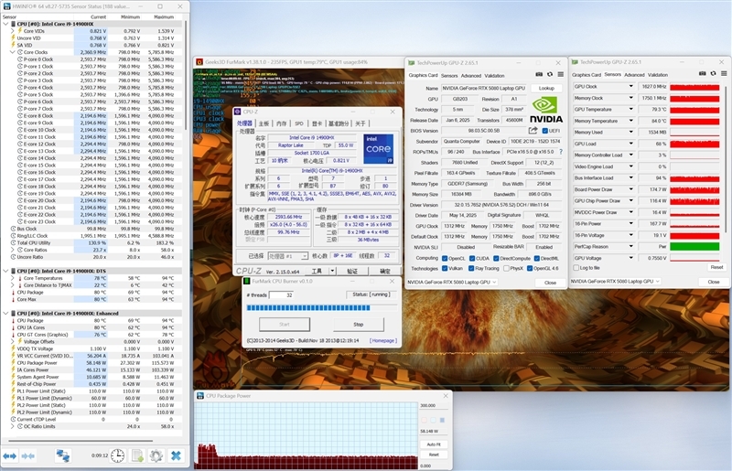This screenshot has width=732, height=471.
Task: Click the # threads input field in CPU Burner
Action: pyautogui.click(x=281, y=295)
